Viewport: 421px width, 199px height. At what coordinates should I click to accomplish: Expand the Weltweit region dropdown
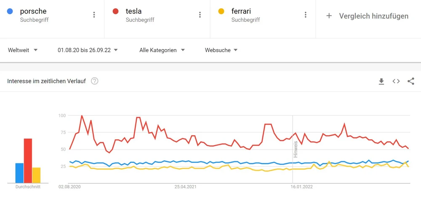coord(23,50)
